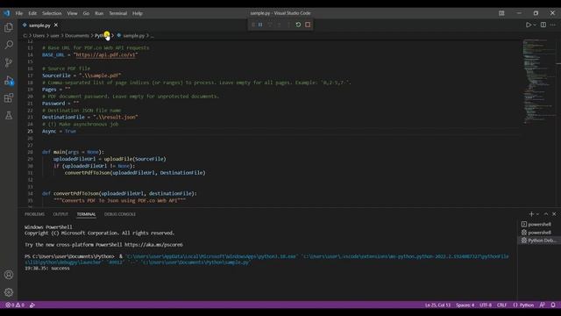This screenshot has width=561, height=316.
Task: Open the Extensions view
Action: [9, 97]
